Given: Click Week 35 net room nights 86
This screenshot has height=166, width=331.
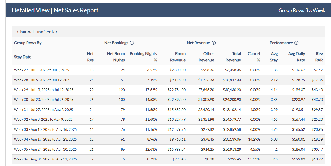Looking at the screenshot, I should [x=123, y=149].
